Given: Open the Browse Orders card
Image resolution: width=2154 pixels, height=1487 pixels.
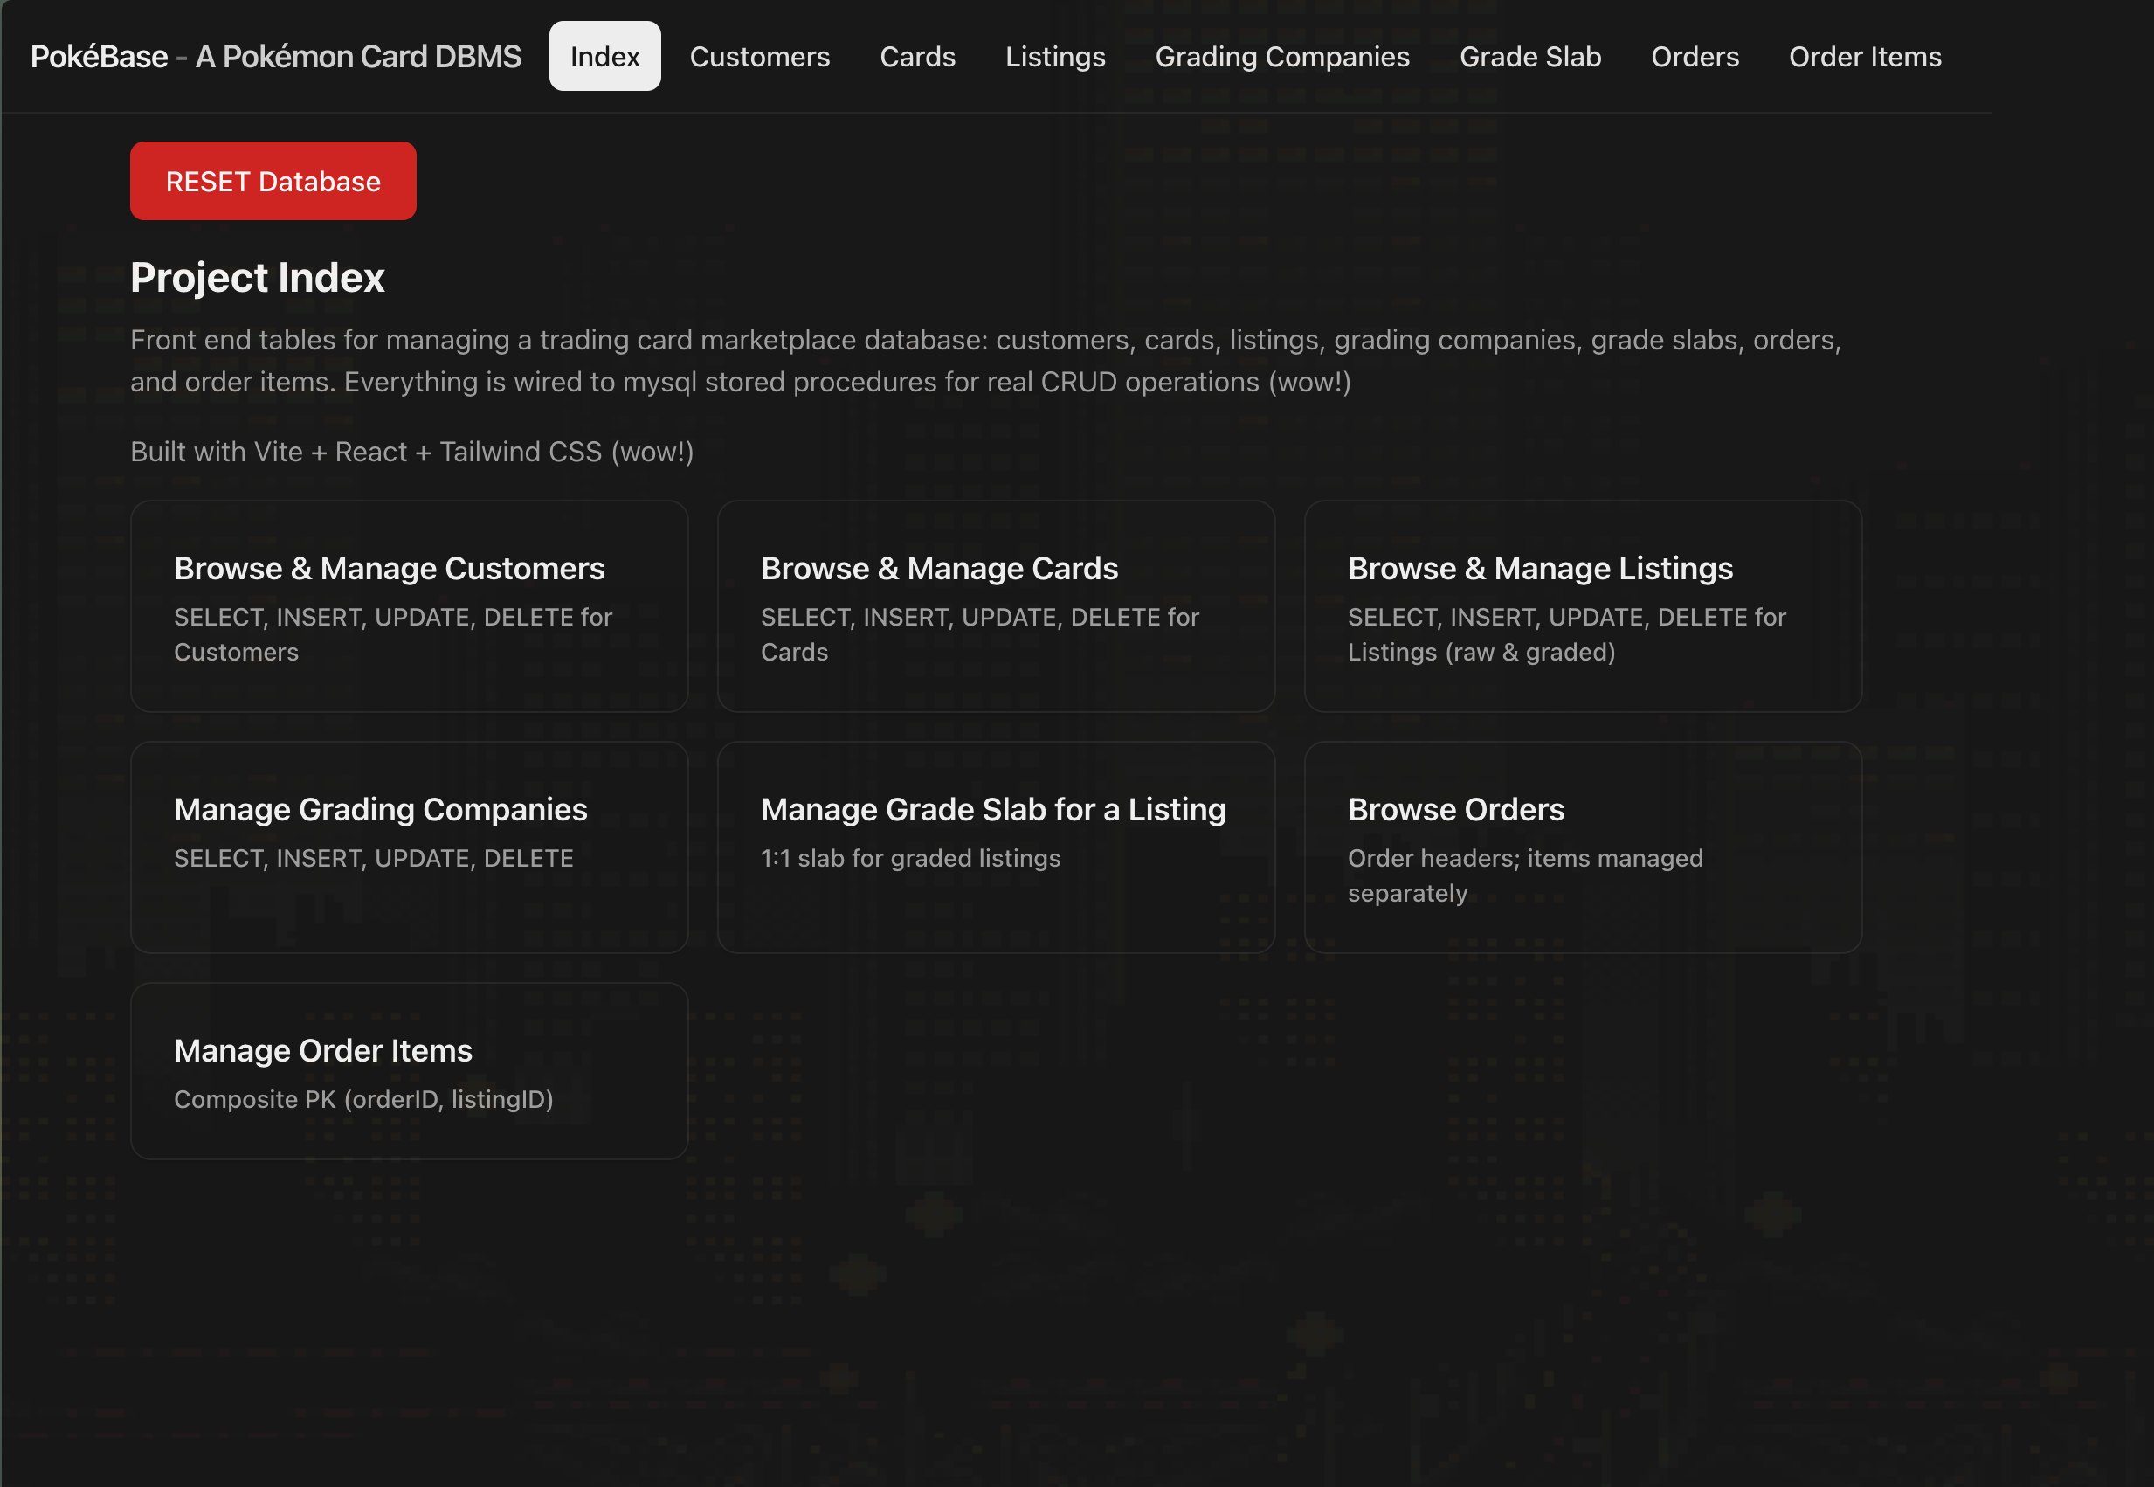Looking at the screenshot, I should click(1582, 847).
